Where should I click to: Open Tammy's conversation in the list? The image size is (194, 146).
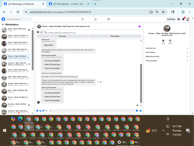[x=16, y=71]
